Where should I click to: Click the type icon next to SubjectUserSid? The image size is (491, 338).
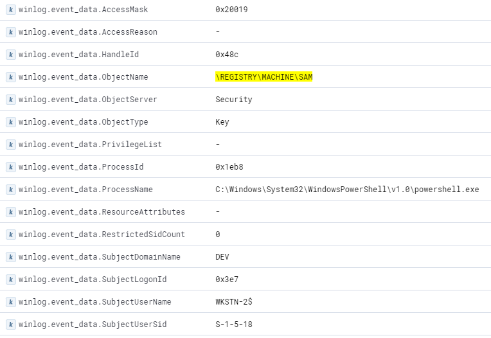click(x=10, y=325)
